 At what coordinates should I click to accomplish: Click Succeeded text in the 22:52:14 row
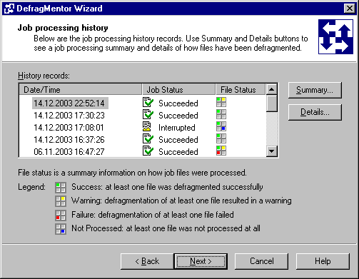pyautogui.click(x=178, y=103)
